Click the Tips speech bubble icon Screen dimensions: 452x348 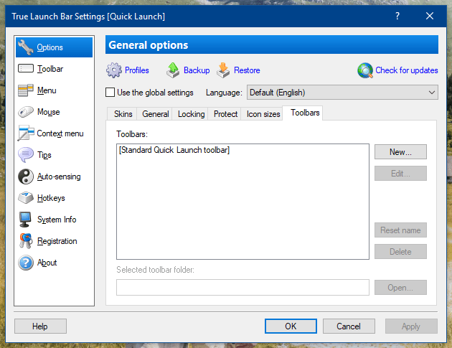point(25,155)
